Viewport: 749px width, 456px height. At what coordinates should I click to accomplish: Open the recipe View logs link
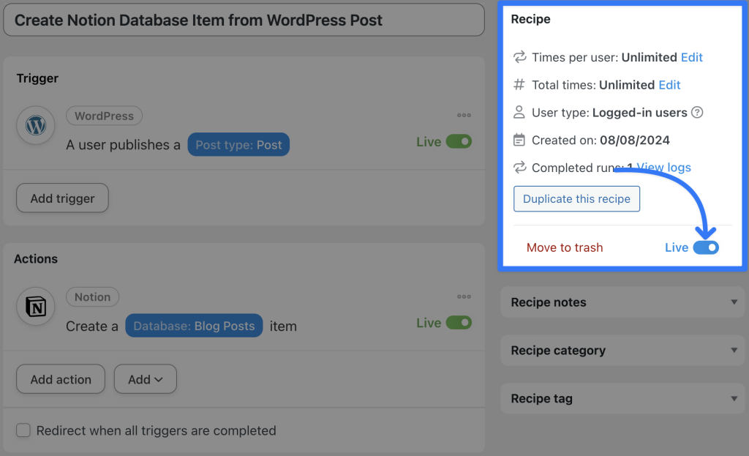tap(663, 168)
